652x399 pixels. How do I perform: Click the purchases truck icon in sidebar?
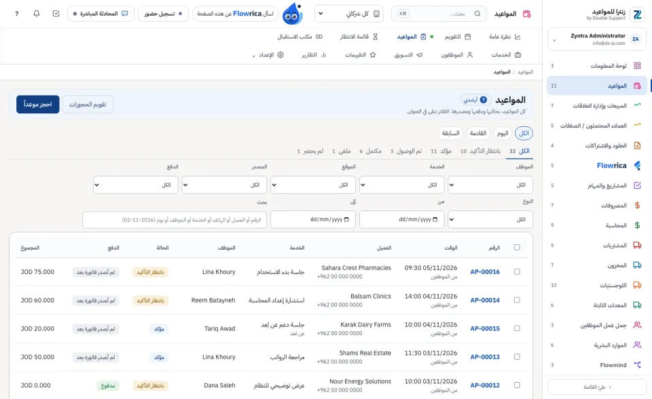click(637, 245)
